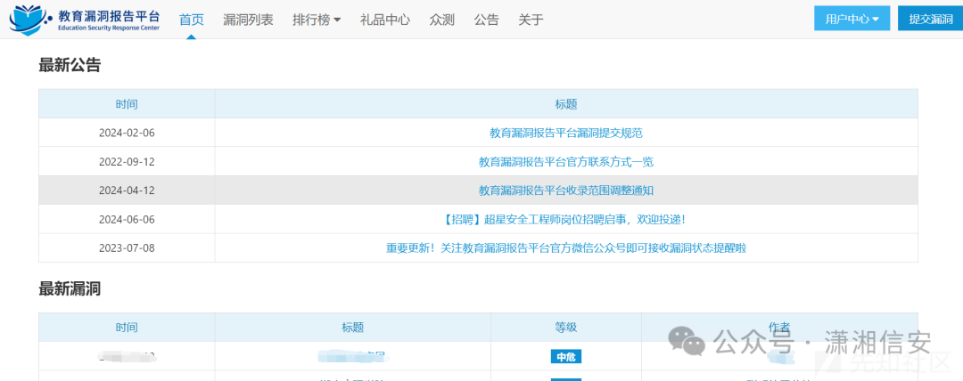Click 标题 header in 最新漏洞 table
This screenshot has height=381, width=963.
point(352,327)
